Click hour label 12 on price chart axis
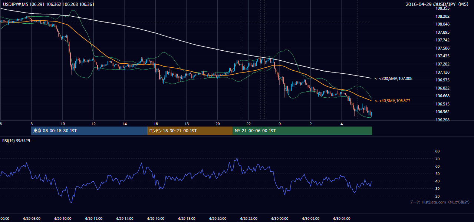This screenshot has width=474, height=222. point(94,124)
